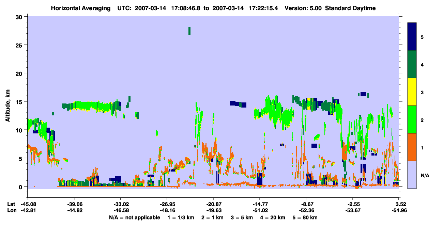This screenshot has height=227, width=443.
Task: Click the latitude value -26.95
Action: click(167, 204)
